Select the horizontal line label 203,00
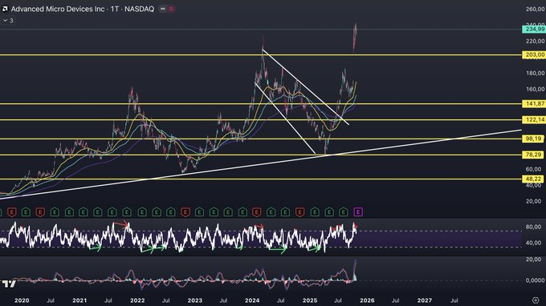 point(534,55)
